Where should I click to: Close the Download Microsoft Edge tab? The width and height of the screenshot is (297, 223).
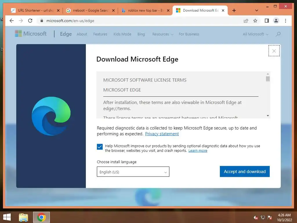(223, 10)
